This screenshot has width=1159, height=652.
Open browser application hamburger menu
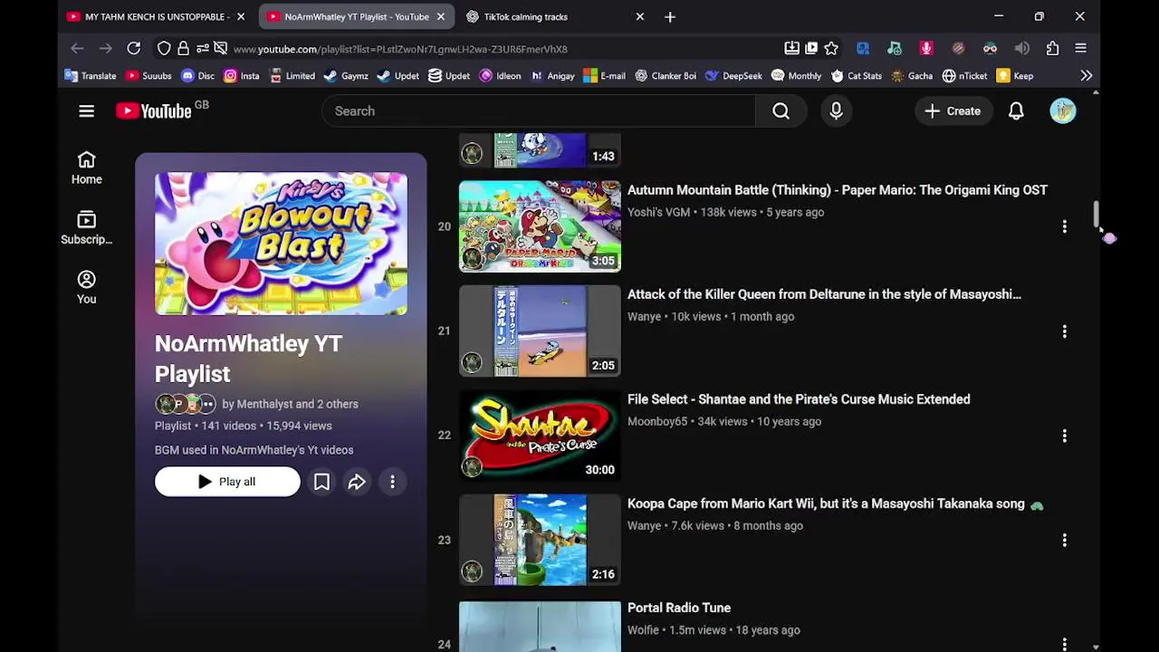[1081, 49]
